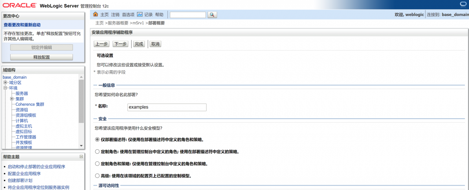
Task: Select Coherence 集群 tree item
Action: tap(30, 104)
